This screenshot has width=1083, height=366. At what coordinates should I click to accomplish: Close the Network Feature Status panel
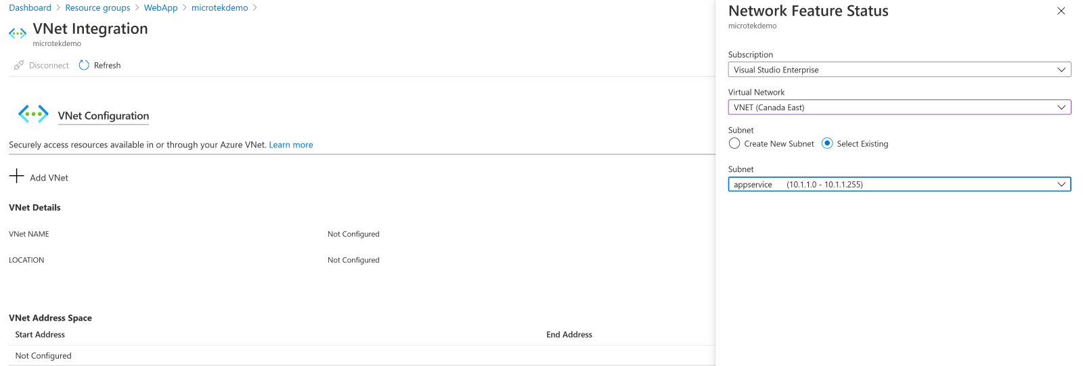pos(1061,11)
